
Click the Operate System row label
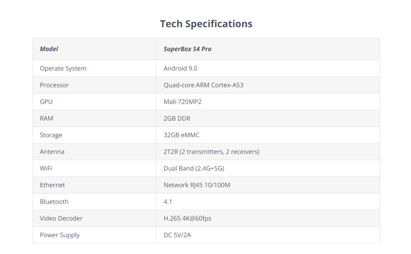click(x=63, y=69)
